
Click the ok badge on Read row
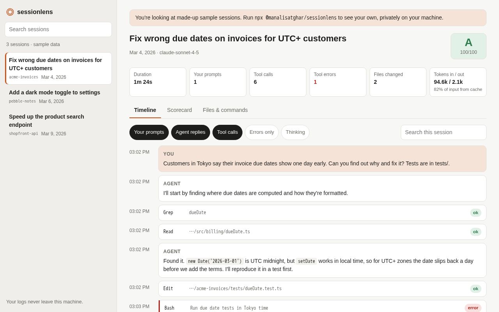coord(476,232)
